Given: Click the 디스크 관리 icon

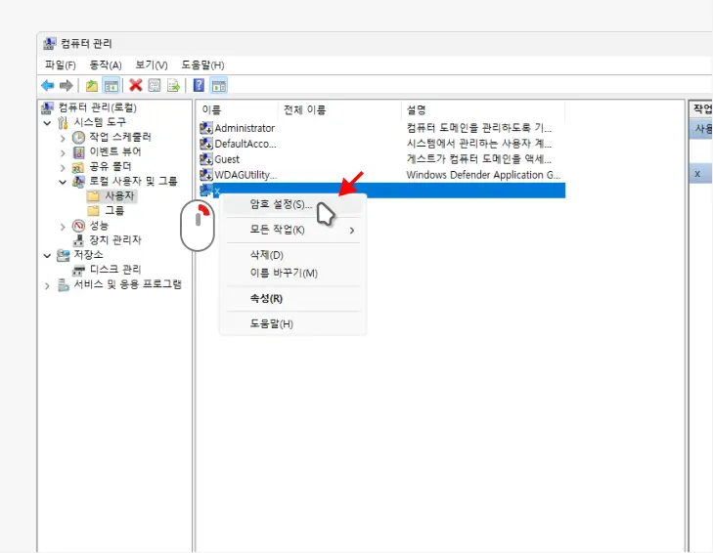Looking at the screenshot, I should click(78, 270).
